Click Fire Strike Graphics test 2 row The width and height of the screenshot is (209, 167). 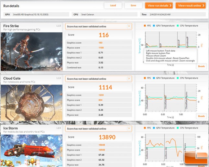99,58
